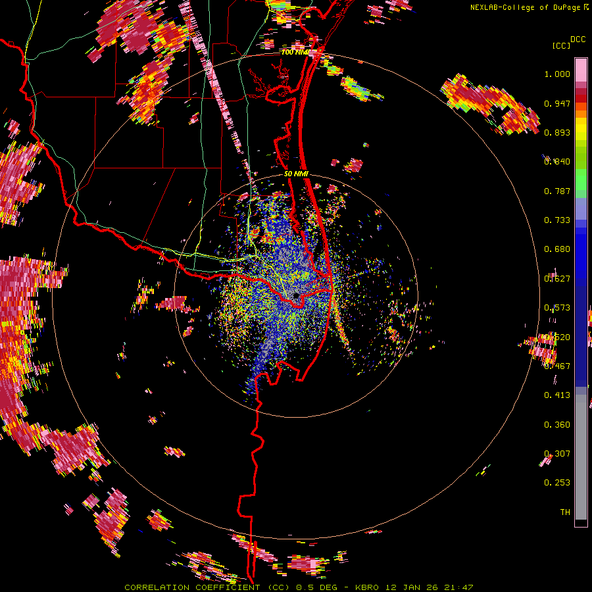
Task: Pick the 0.413 scale value
Action: (x=557, y=395)
